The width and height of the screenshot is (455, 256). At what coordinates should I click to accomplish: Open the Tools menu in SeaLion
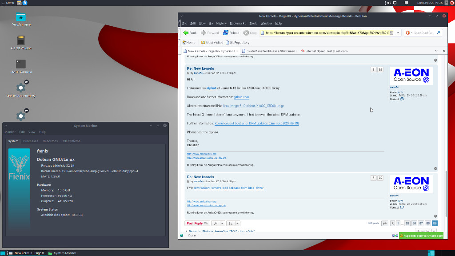[x=253, y=23]
